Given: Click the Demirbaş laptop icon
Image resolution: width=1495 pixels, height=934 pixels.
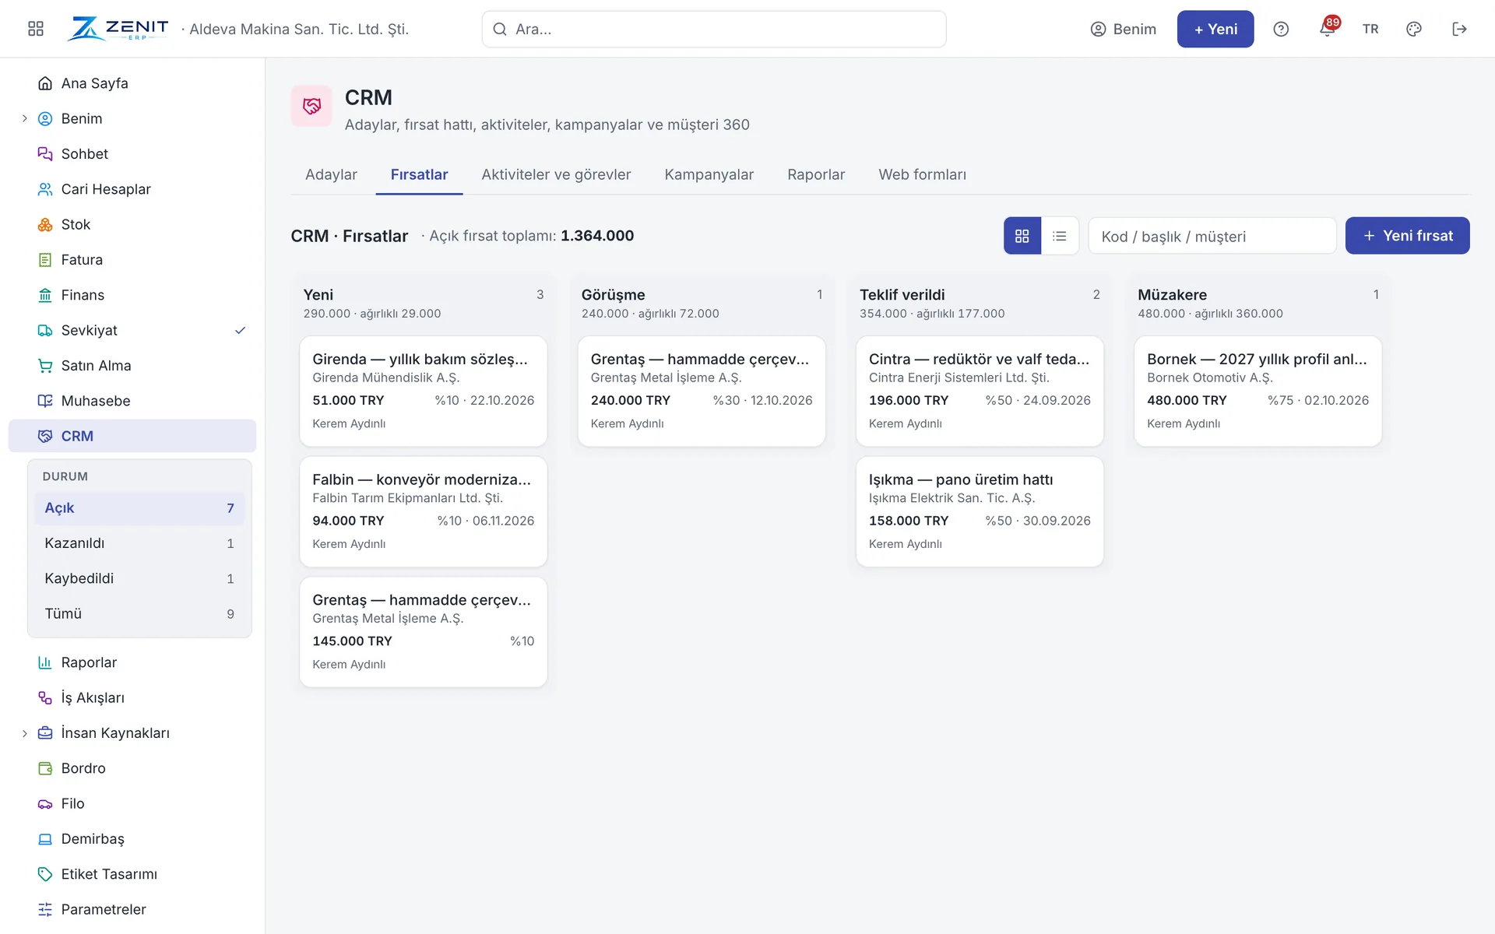Looking at the screenshot, I should tap(45, 839).
